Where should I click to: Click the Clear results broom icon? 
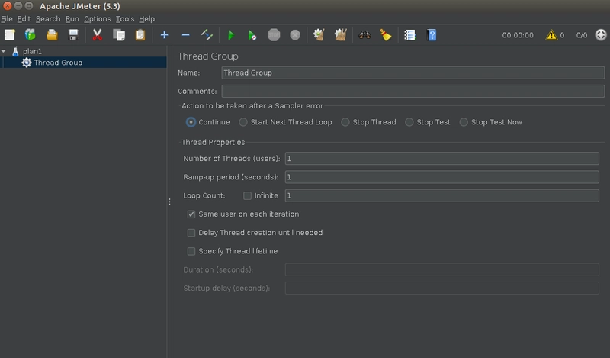319,35
